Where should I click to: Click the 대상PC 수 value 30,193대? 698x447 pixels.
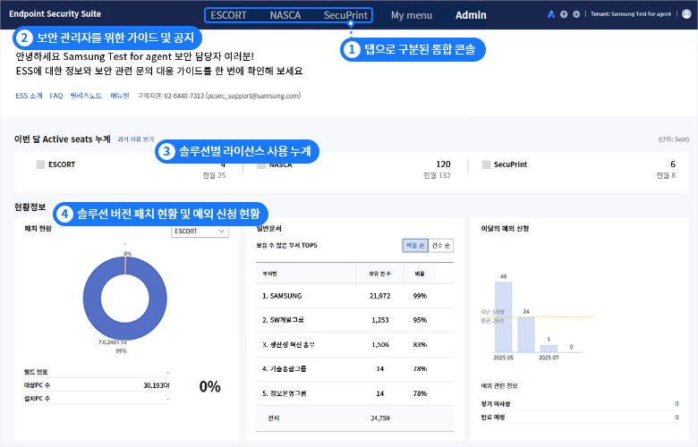(x=157, y=385)
